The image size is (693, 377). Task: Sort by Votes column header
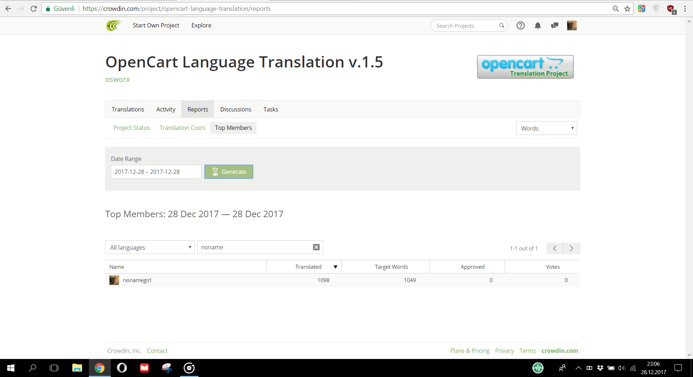pos(553,267)
